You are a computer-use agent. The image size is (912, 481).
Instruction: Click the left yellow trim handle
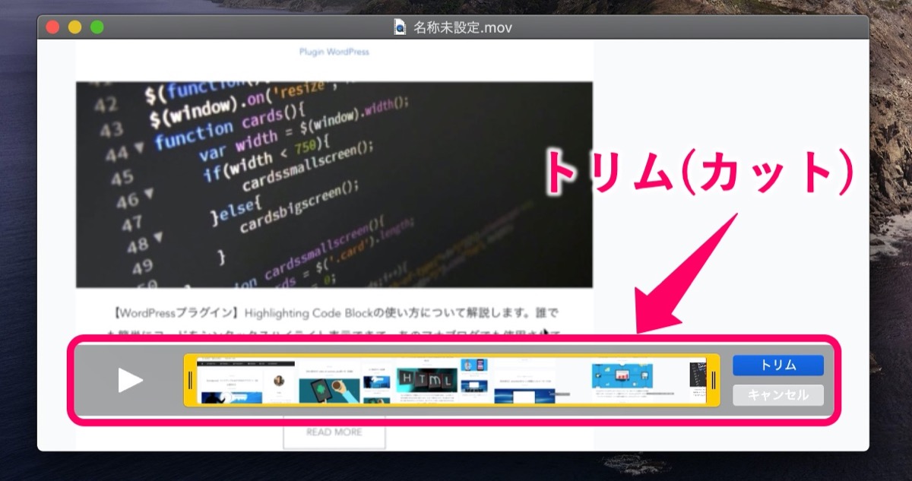tap(190, 380)
